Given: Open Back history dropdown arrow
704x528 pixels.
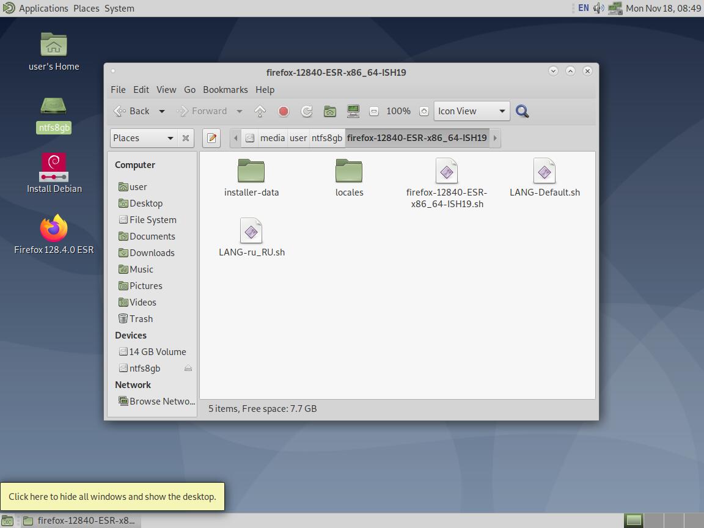Looking at the screenshot, I should pos(161,111).
